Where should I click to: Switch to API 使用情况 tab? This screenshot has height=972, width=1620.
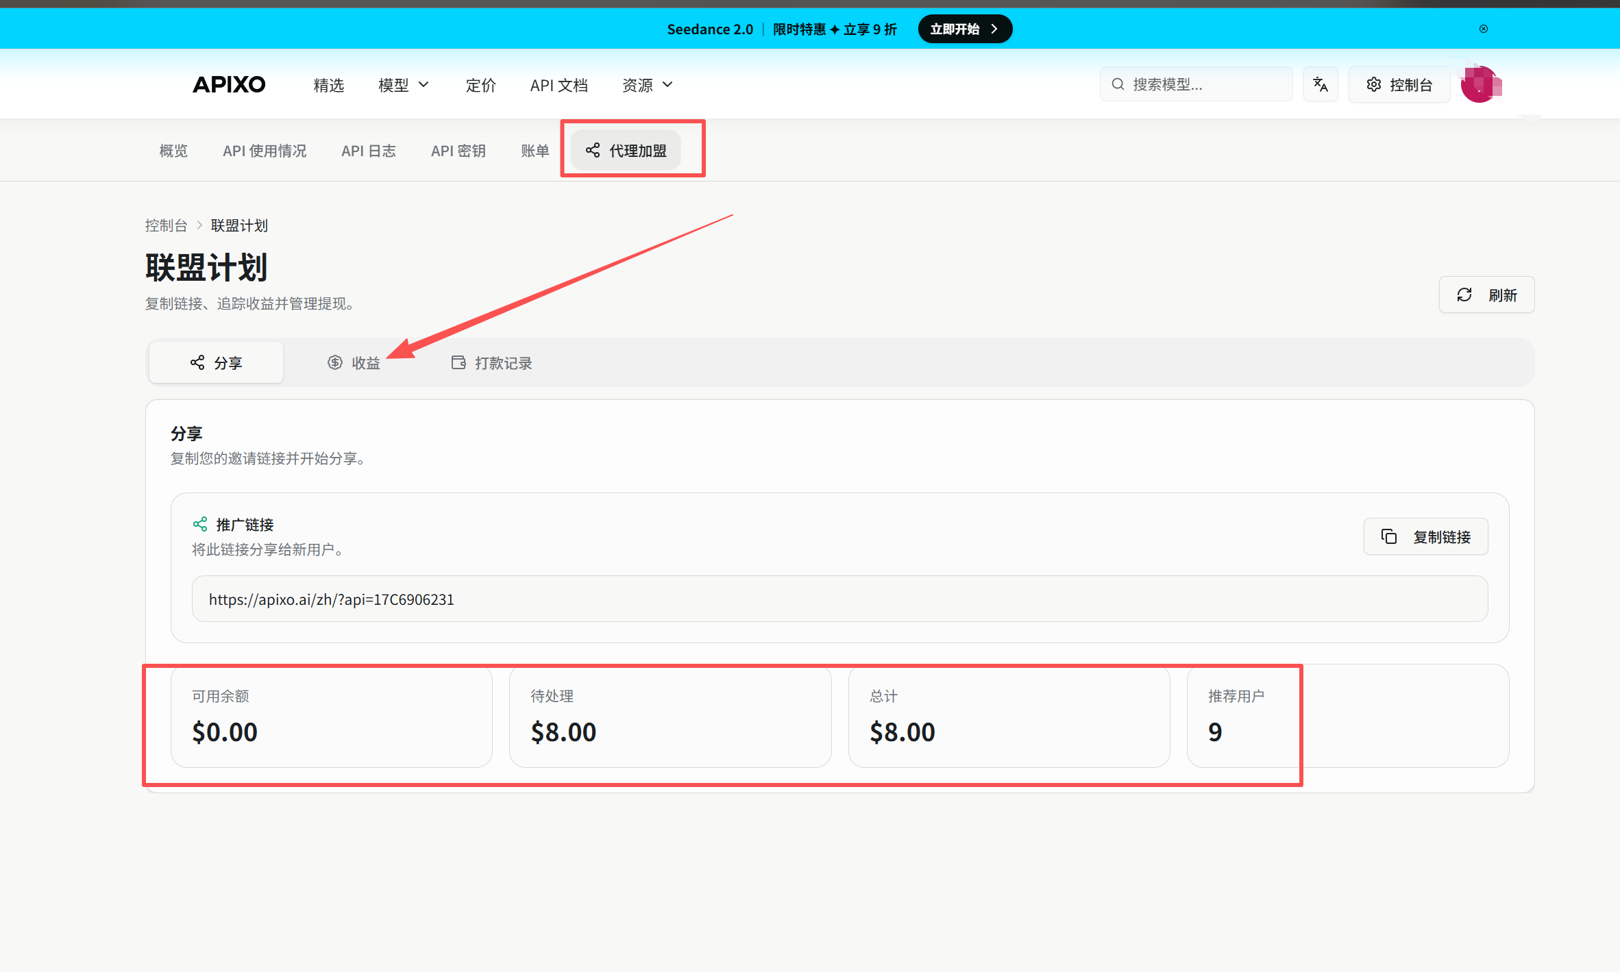click(265, 151)
